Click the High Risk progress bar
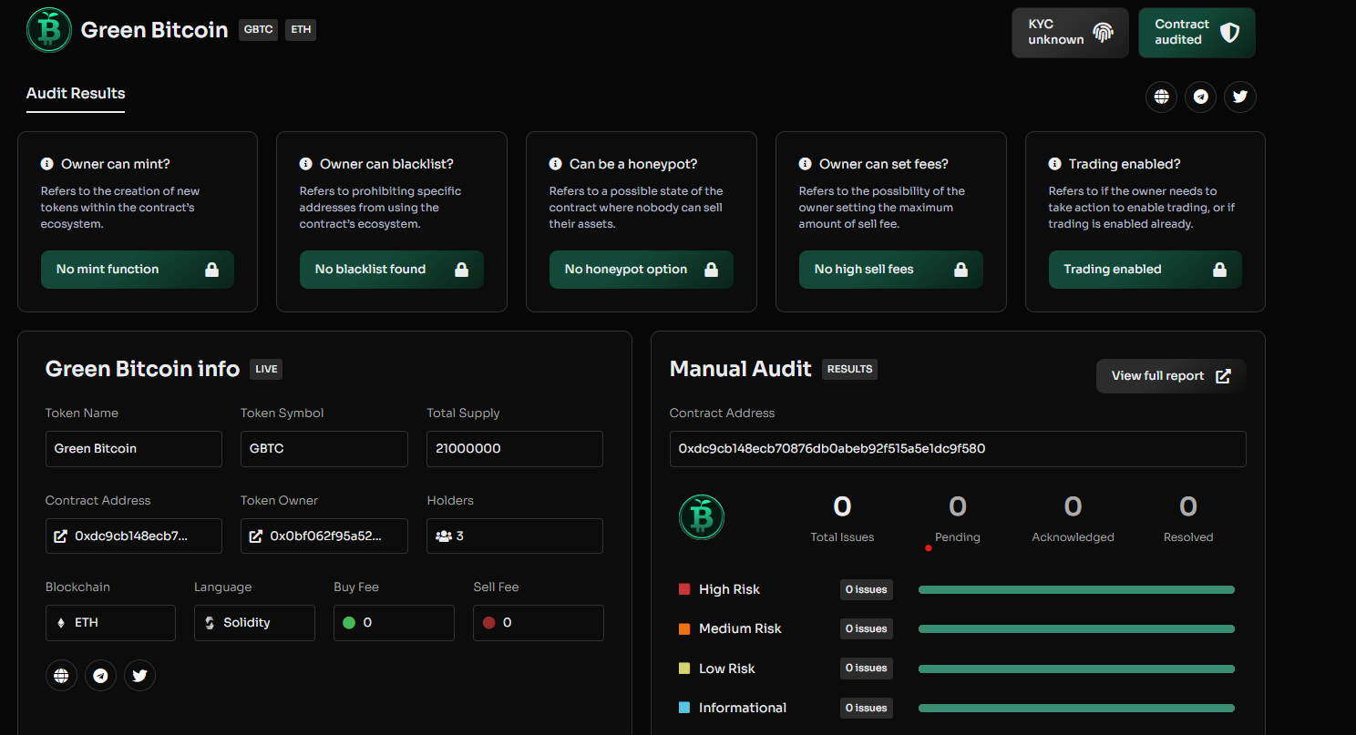 click(1076, 589)
